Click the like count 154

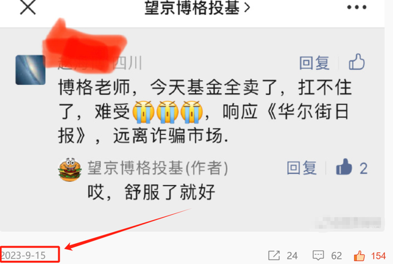coord(378,256)
